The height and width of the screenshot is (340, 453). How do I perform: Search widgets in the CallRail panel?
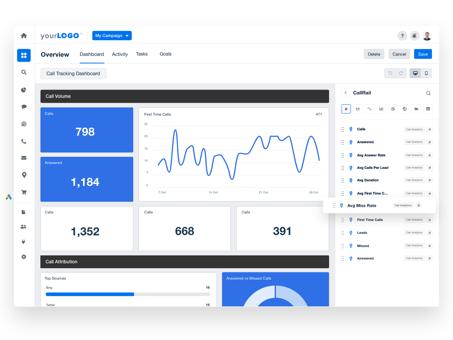[428, 93]
